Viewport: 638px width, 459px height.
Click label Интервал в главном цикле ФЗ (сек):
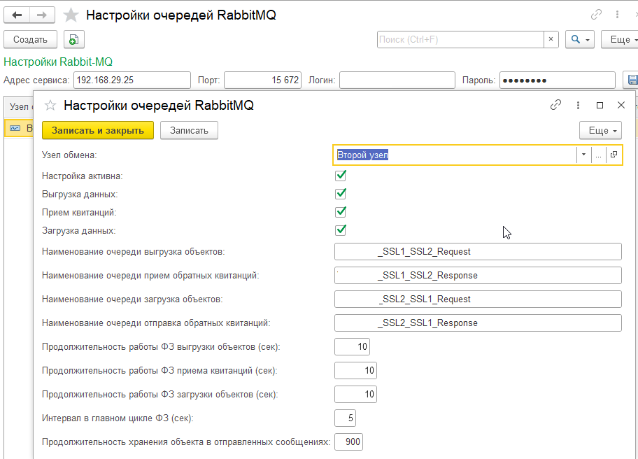pyautogui.click(x=118, y=418)
